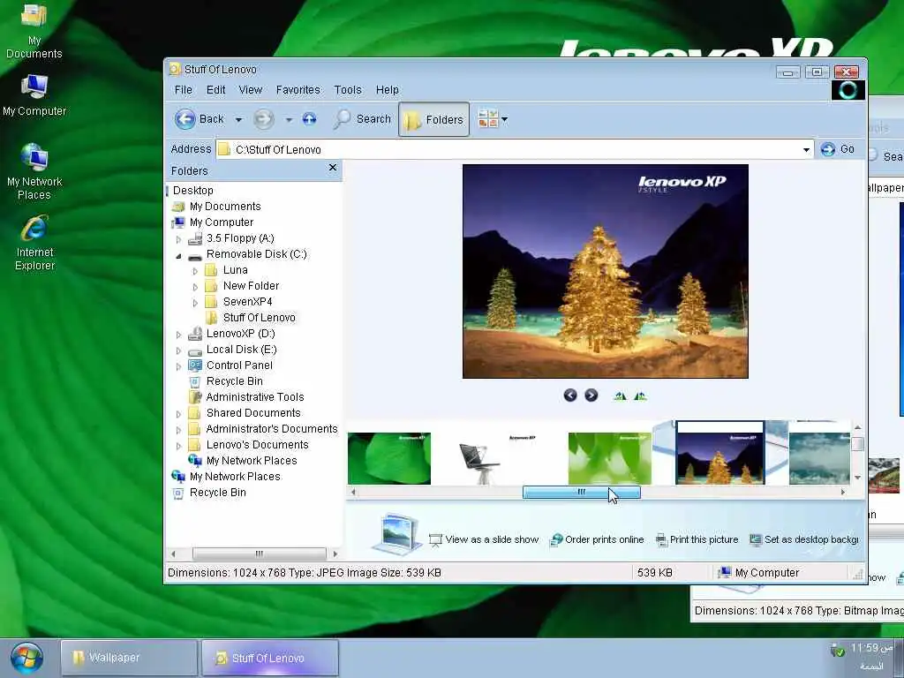The height and width of the screenshot is (678, 904).
Task: Select Control Panel in folder tree
Action: pos(239,365)
